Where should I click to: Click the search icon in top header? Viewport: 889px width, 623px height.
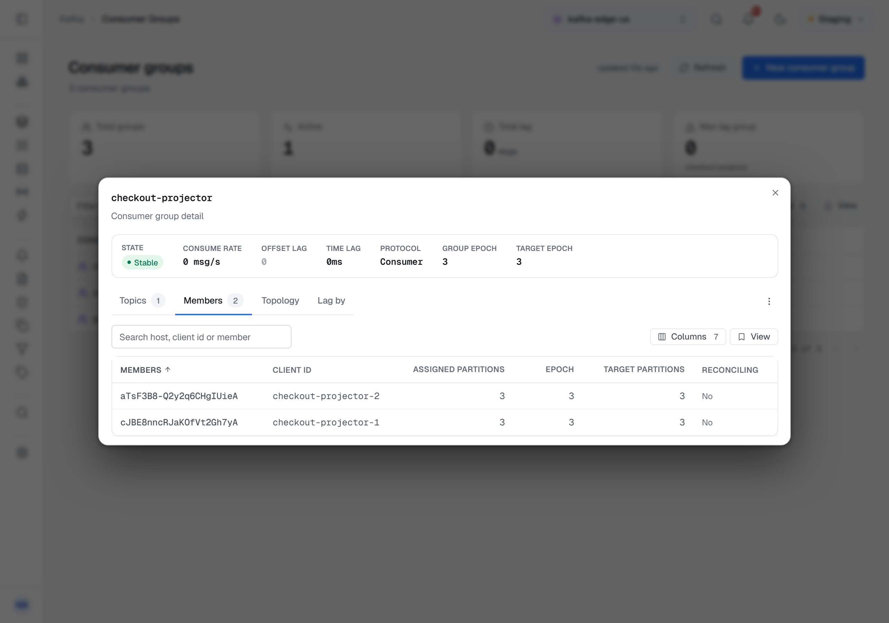[716, 19]
